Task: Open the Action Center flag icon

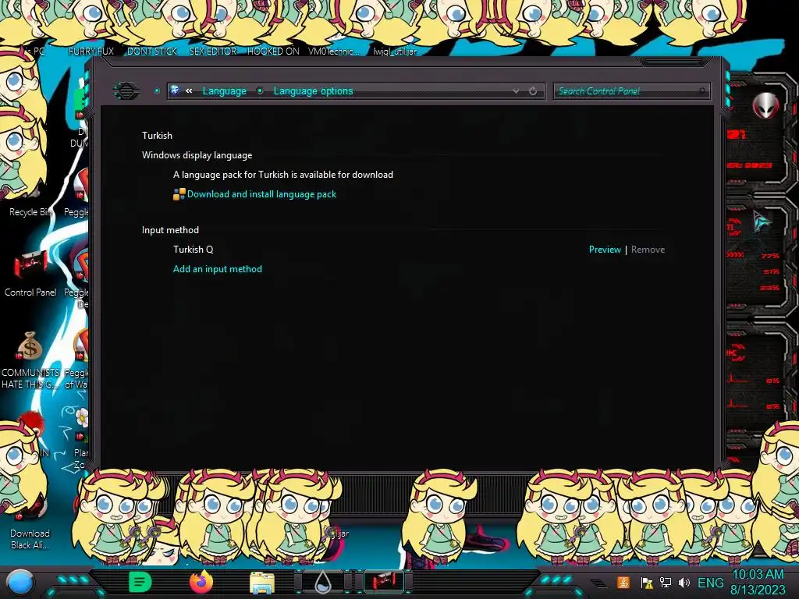Action: 647,583
